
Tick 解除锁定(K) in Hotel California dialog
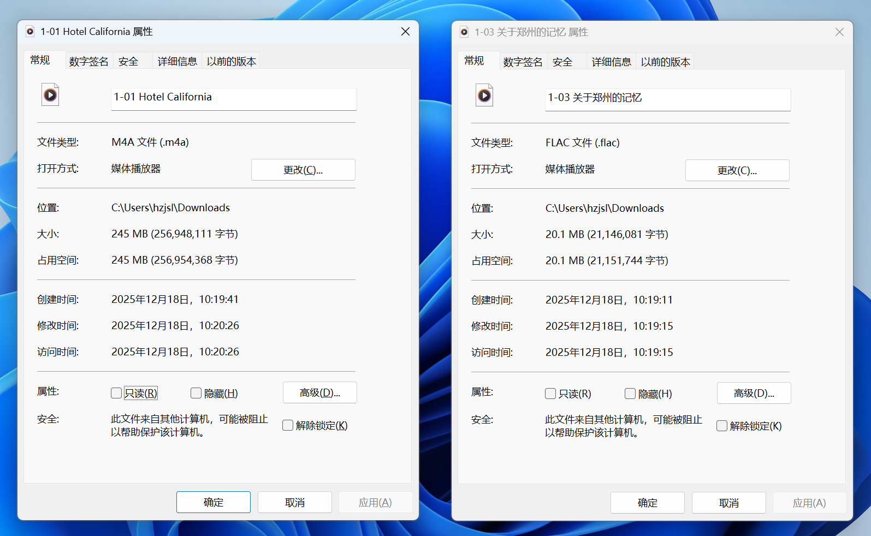tap(288, 425)
